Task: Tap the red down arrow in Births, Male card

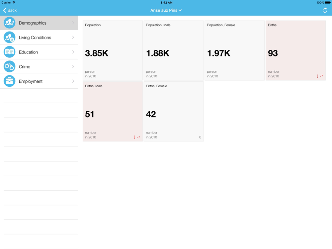Action: coord(134,137)
